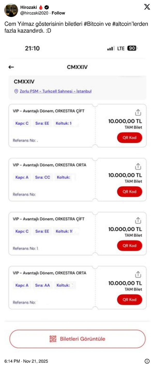Open Hirozaki's profile avatar

(x=11, y=10)
